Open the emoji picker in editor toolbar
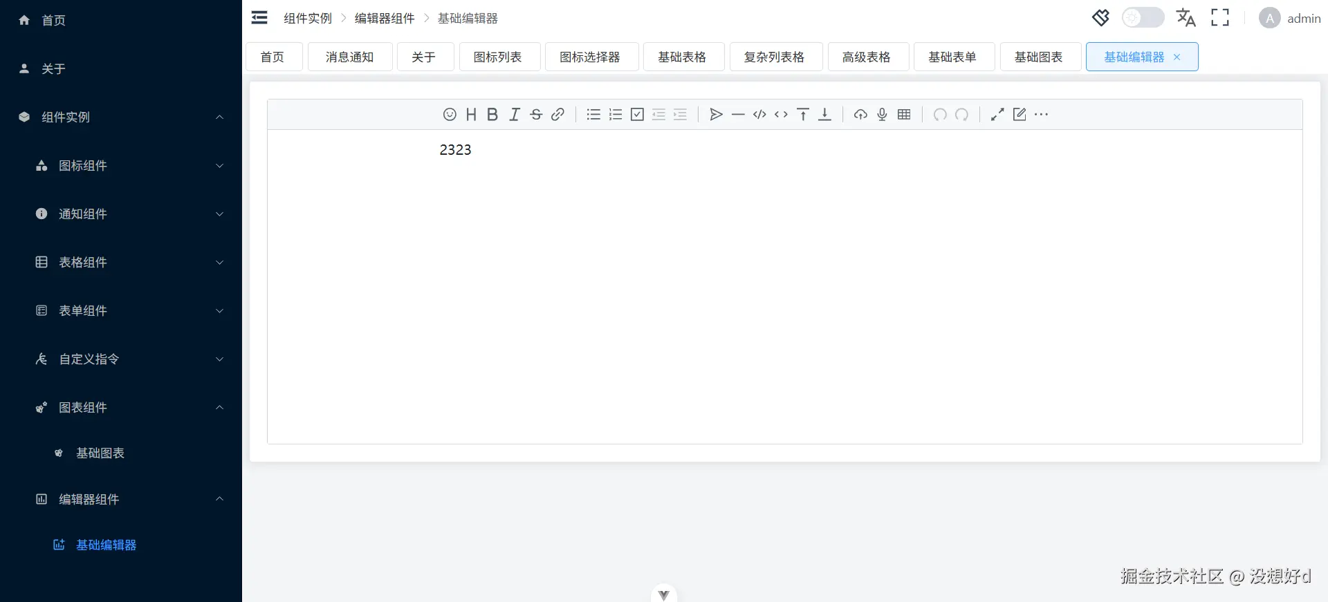 [x=450, y=115]
